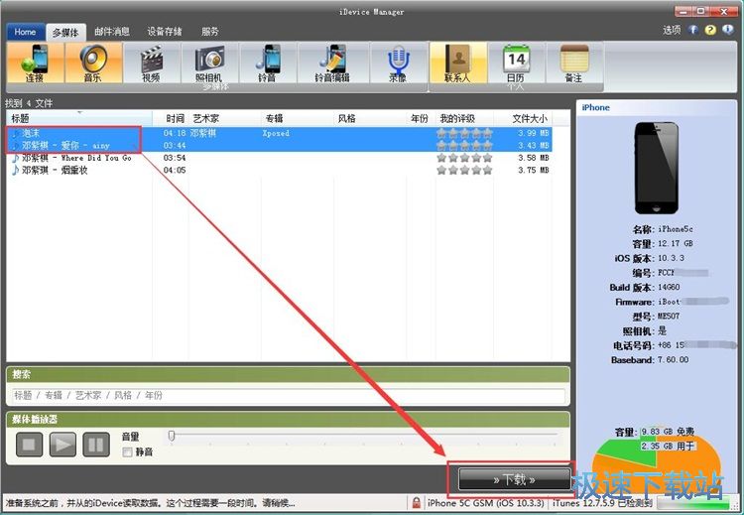Select the 照相机 (Camera) icon
The width and height of the screenshot is (744, 515).
tap(208, 63)
